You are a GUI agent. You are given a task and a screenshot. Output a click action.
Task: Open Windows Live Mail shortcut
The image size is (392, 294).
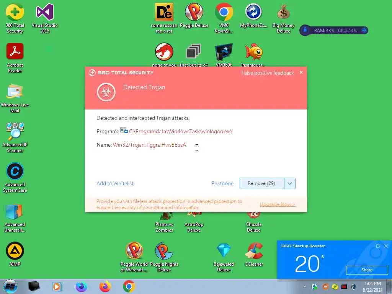coord(15,98)
